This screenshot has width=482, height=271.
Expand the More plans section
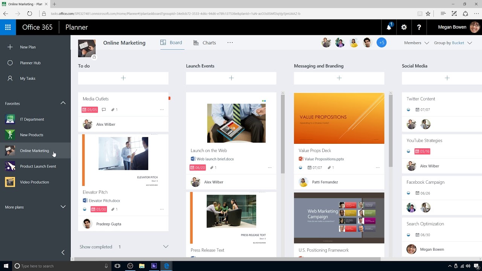pos(63,207)
